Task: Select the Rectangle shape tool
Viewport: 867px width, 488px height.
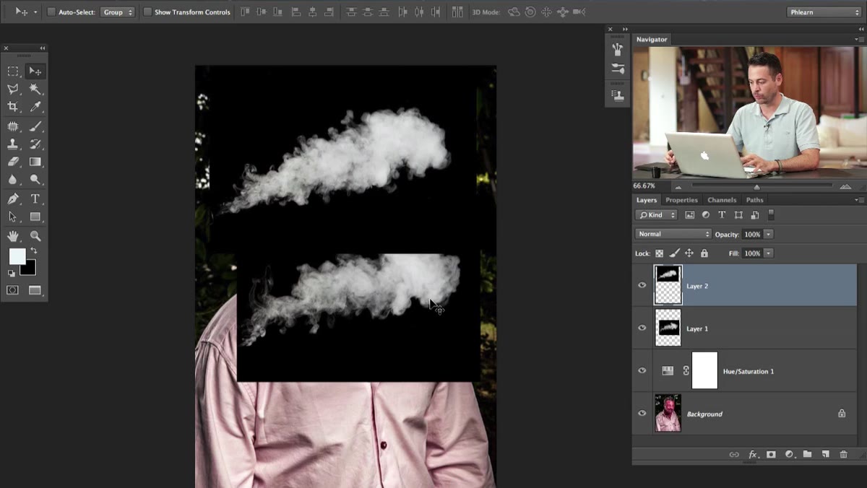Action: click(35, 217)
